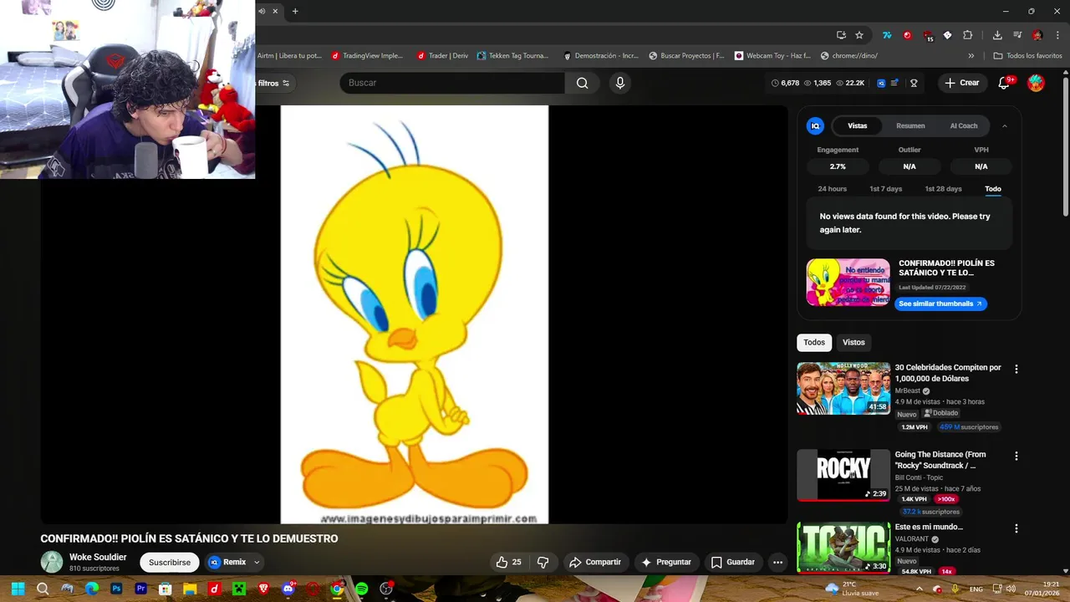
Task: Open Woke Souldier channel name
Action: [98, 557]
